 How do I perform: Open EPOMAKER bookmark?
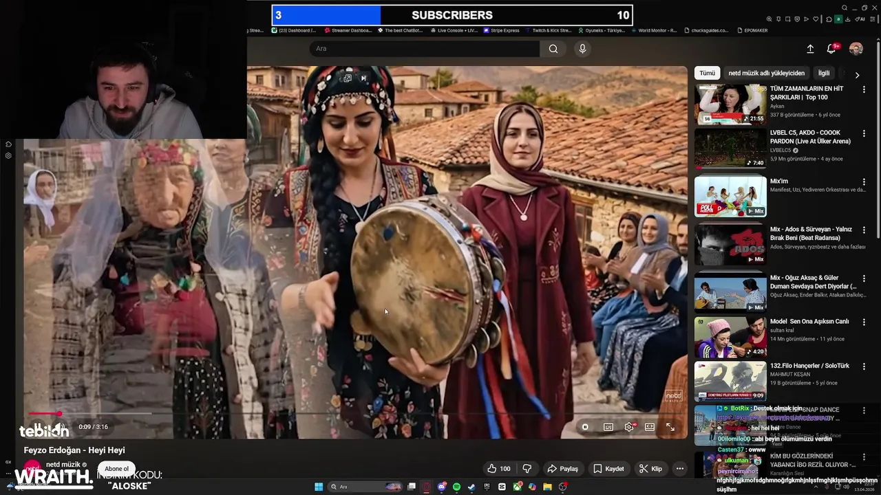(x=752, y=30)
